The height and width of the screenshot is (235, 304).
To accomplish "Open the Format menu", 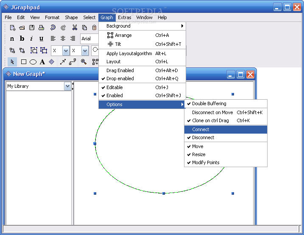I will pyautogui.click(x=52, y=18).
